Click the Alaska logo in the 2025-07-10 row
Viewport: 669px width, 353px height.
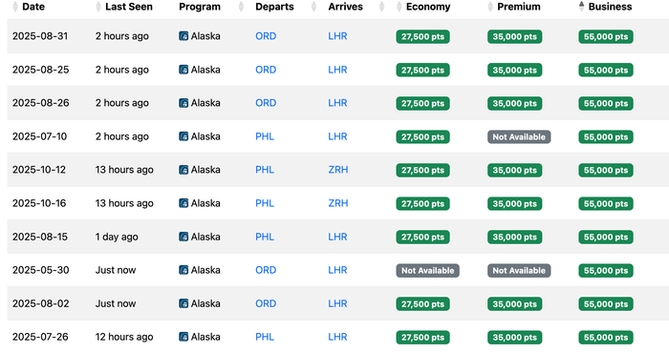[x=183, y=136]
